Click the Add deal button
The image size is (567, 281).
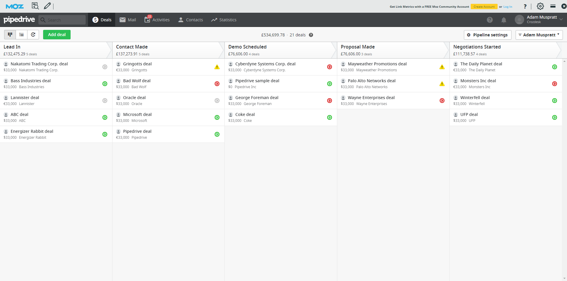[x=57, y=35]
